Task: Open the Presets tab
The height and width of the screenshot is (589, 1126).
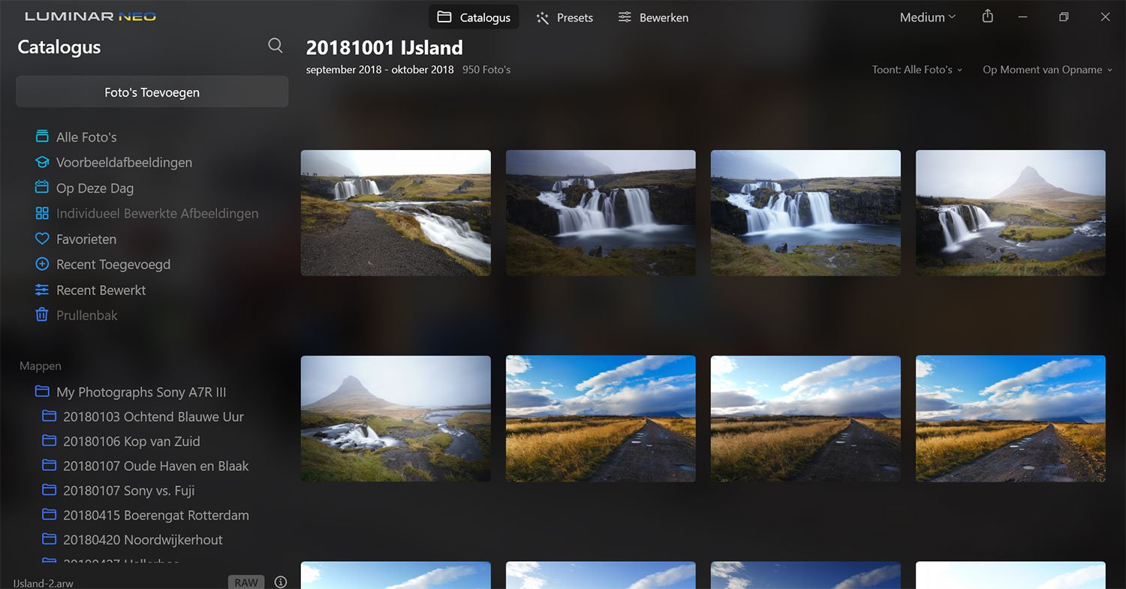Action: pos(565,17)
